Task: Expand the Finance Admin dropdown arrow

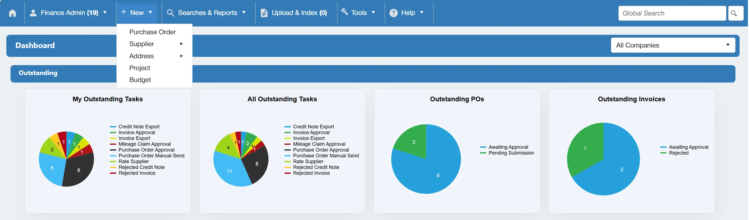Action: (x=105, y=12)
